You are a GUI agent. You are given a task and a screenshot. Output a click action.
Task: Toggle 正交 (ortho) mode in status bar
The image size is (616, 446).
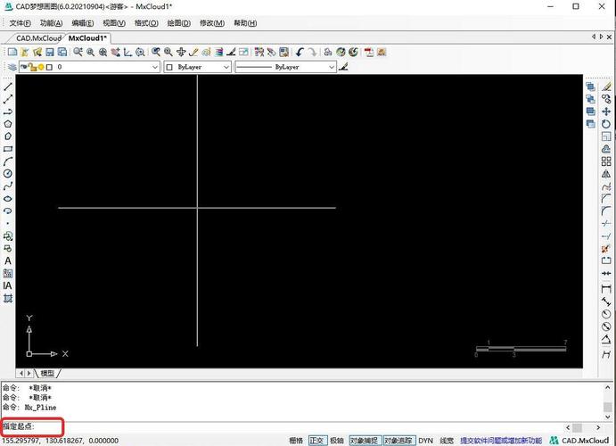coord(317,441)
